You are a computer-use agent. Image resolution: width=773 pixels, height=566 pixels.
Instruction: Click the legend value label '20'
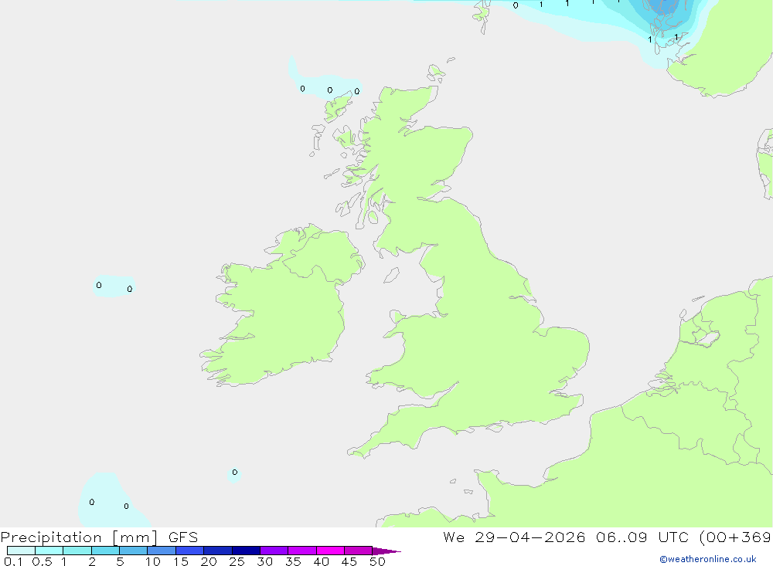(209, 561)
